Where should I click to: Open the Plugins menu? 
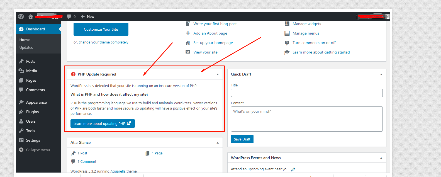tap(32, 112)
